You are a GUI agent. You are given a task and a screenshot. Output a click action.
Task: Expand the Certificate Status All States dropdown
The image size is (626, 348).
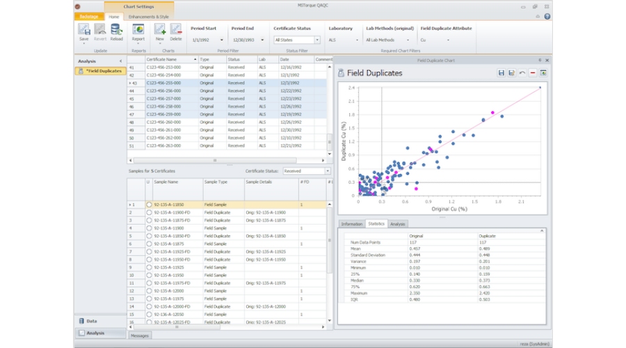[x=317, y=40]
